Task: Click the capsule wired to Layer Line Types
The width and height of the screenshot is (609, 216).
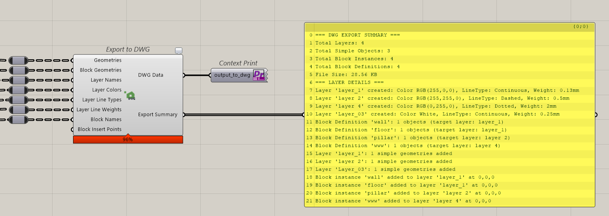Action: (x=18, y=100)
